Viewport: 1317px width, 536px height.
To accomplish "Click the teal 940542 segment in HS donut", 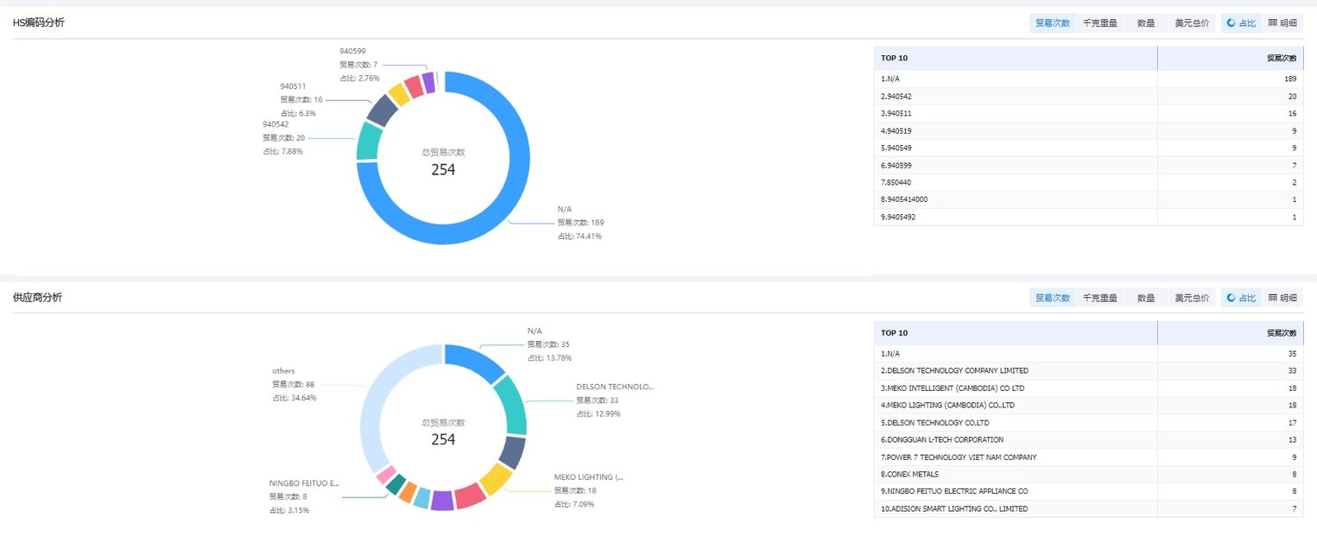I will pyautogui.click(x=369, y=141).
